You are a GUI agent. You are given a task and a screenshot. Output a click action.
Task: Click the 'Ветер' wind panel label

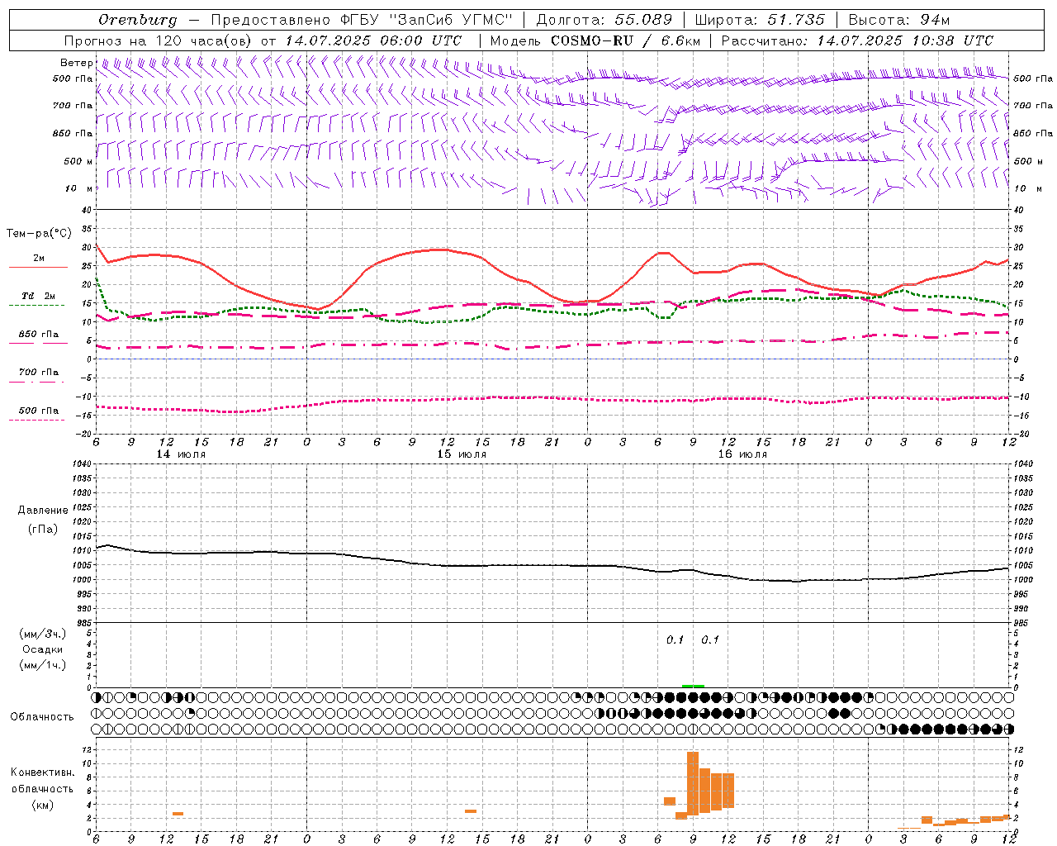pyautogui.click(x=77, y=63)
